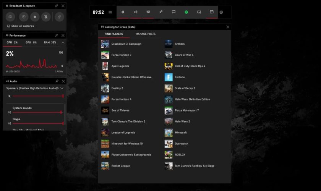This screenshot has height=191, width=321.
Task: Click the record last 30 seconds icon
Action: tap(24, 17)
